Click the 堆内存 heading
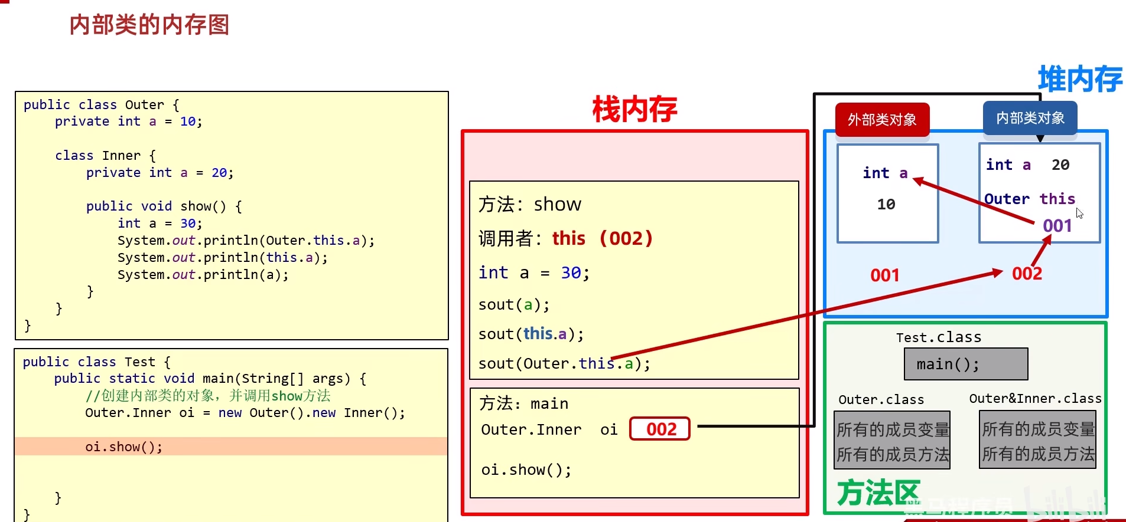The height and width of the screenshot is (522, 1126). pyautogui.click(x=1080, y=79)
